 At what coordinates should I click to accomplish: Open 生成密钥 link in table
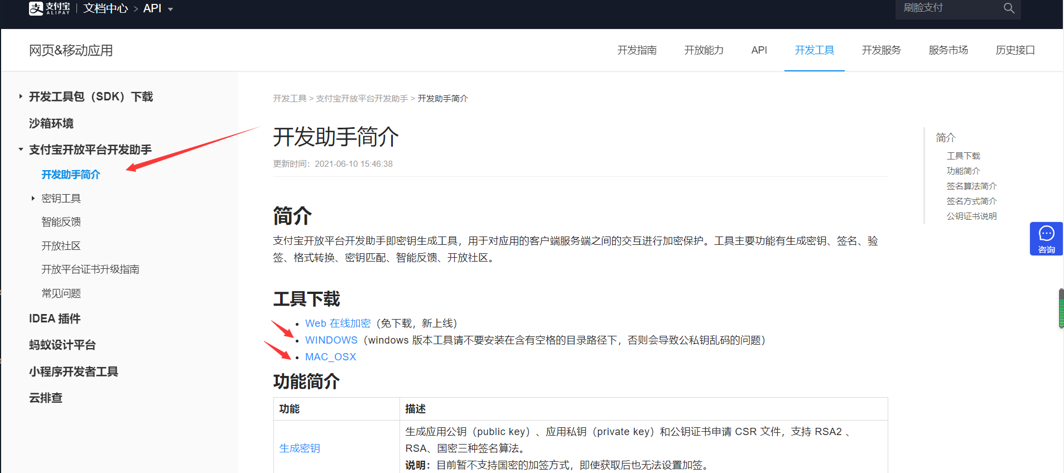300,448
